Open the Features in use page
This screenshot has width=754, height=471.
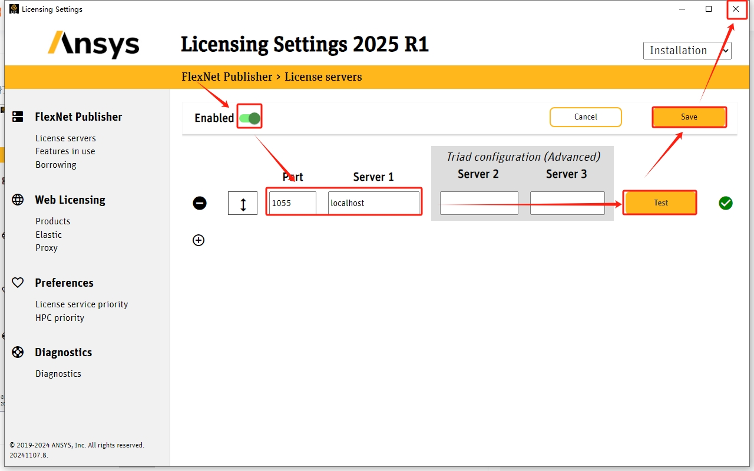(x=65, y=151)
